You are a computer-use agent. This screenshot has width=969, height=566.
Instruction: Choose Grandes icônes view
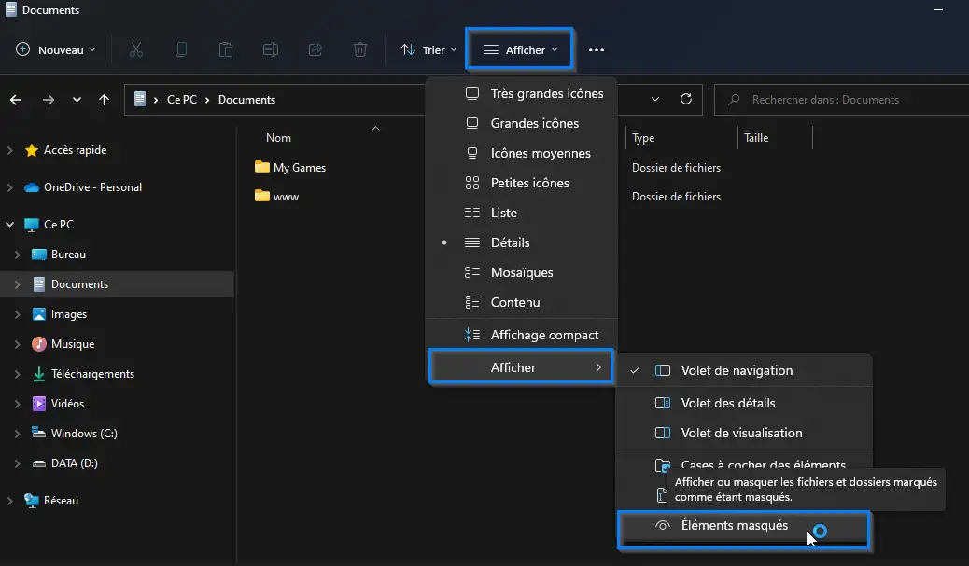[522, 123]
